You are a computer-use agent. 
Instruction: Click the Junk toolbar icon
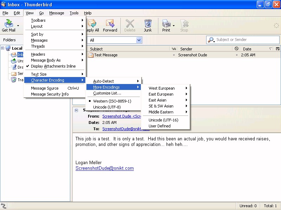pyautogui.click(x=148, y=23)
